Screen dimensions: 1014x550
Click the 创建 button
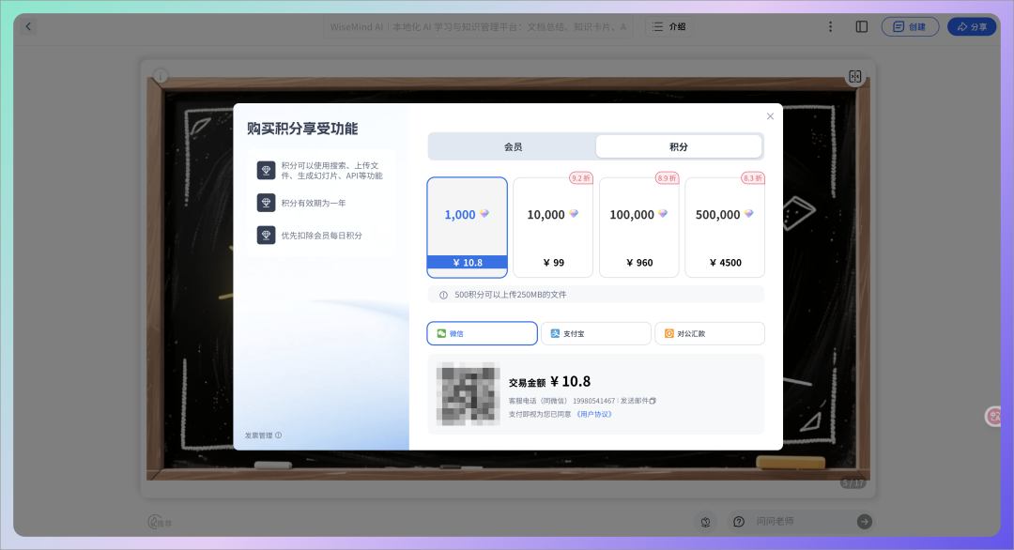[x=910, y=26]
